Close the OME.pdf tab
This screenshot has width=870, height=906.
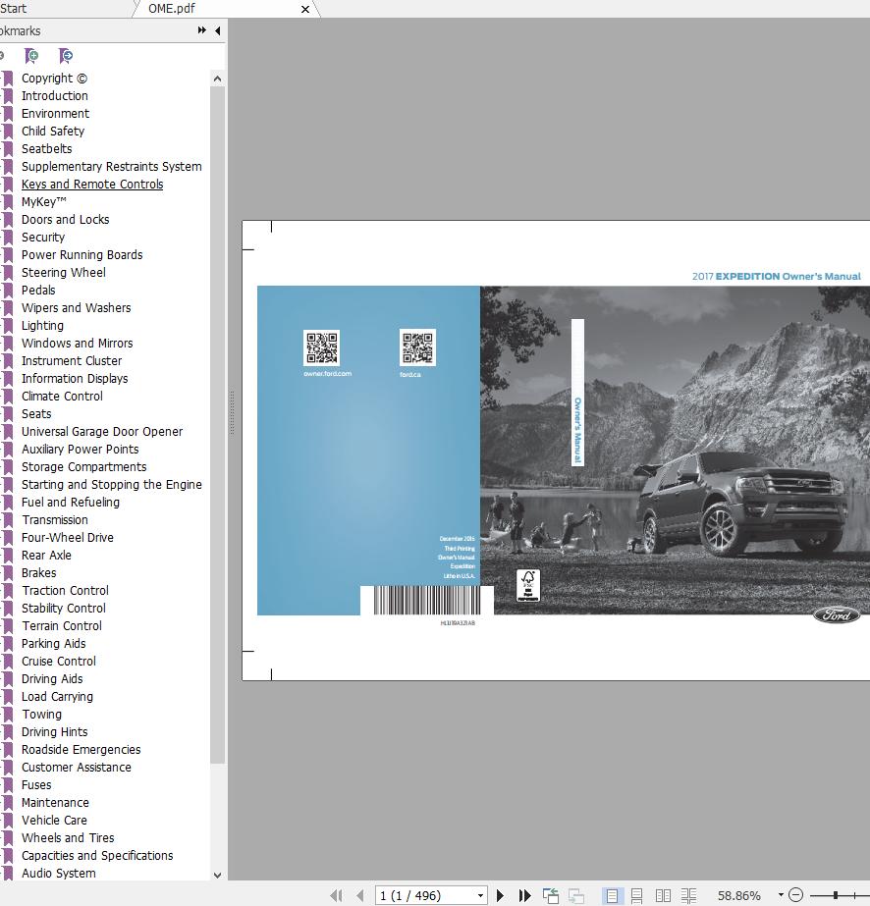(305, 9)
